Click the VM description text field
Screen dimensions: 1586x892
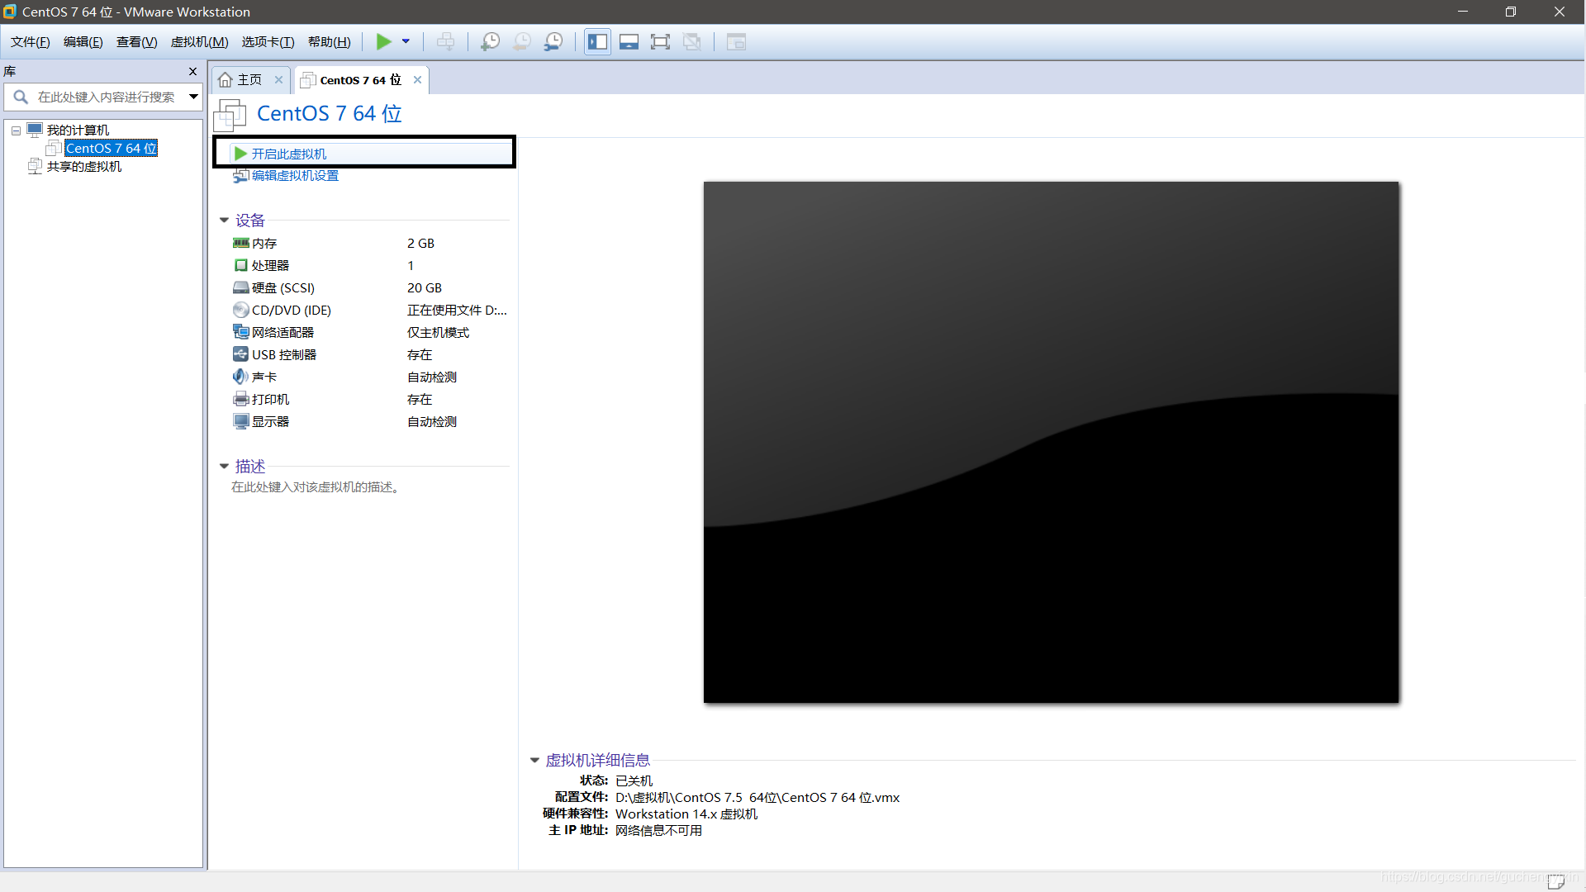tap(316, 487)
